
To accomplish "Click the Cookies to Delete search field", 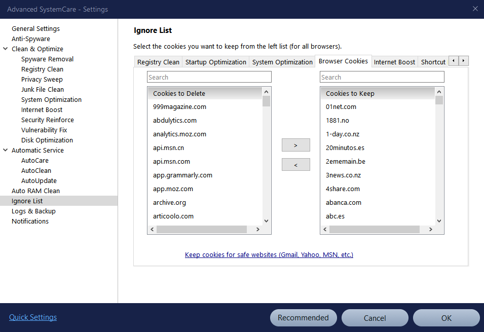I will coord(209,77).
